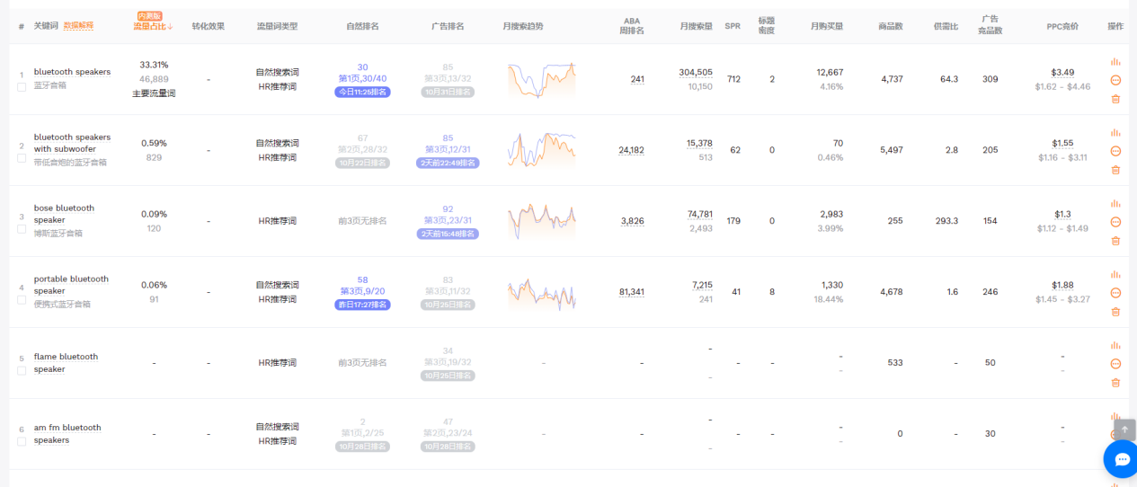1137x487 pixels.
Task: Click ABA weekly rank 24,182 value
Action: pyautogui.click(x=631, y=150)
